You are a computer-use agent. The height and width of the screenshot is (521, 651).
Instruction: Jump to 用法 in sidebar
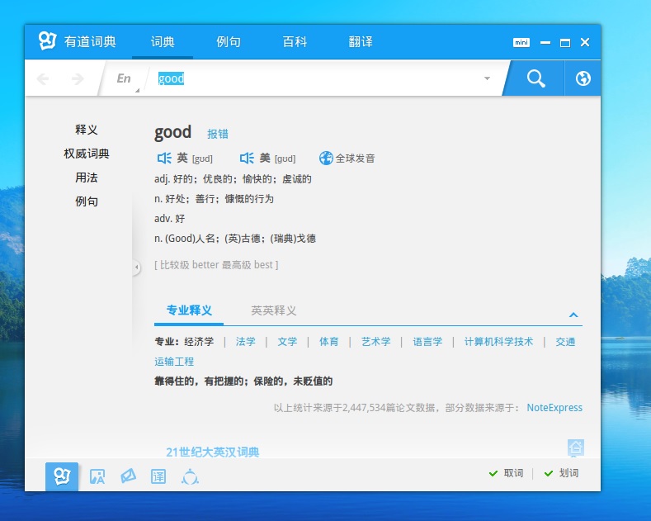[x=87, y=178]
